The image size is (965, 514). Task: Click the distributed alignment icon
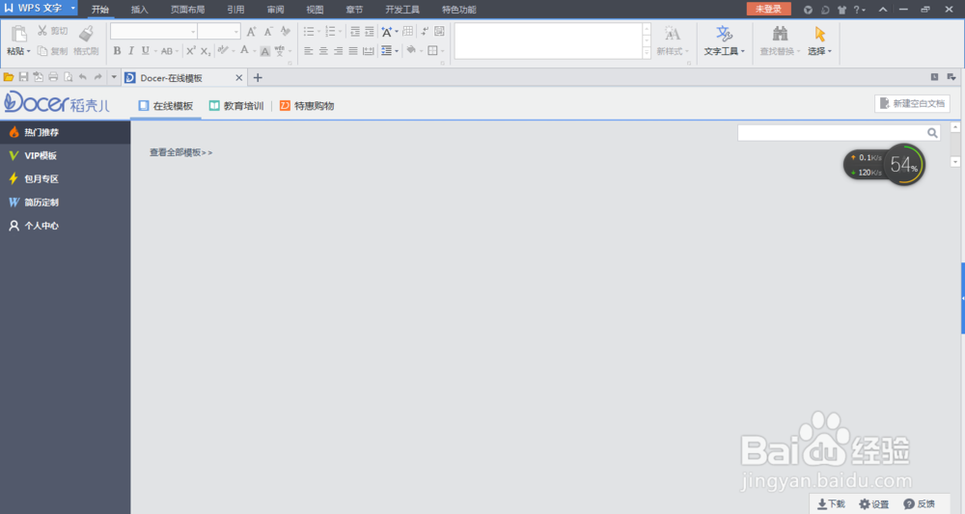(x=368, y=51)
